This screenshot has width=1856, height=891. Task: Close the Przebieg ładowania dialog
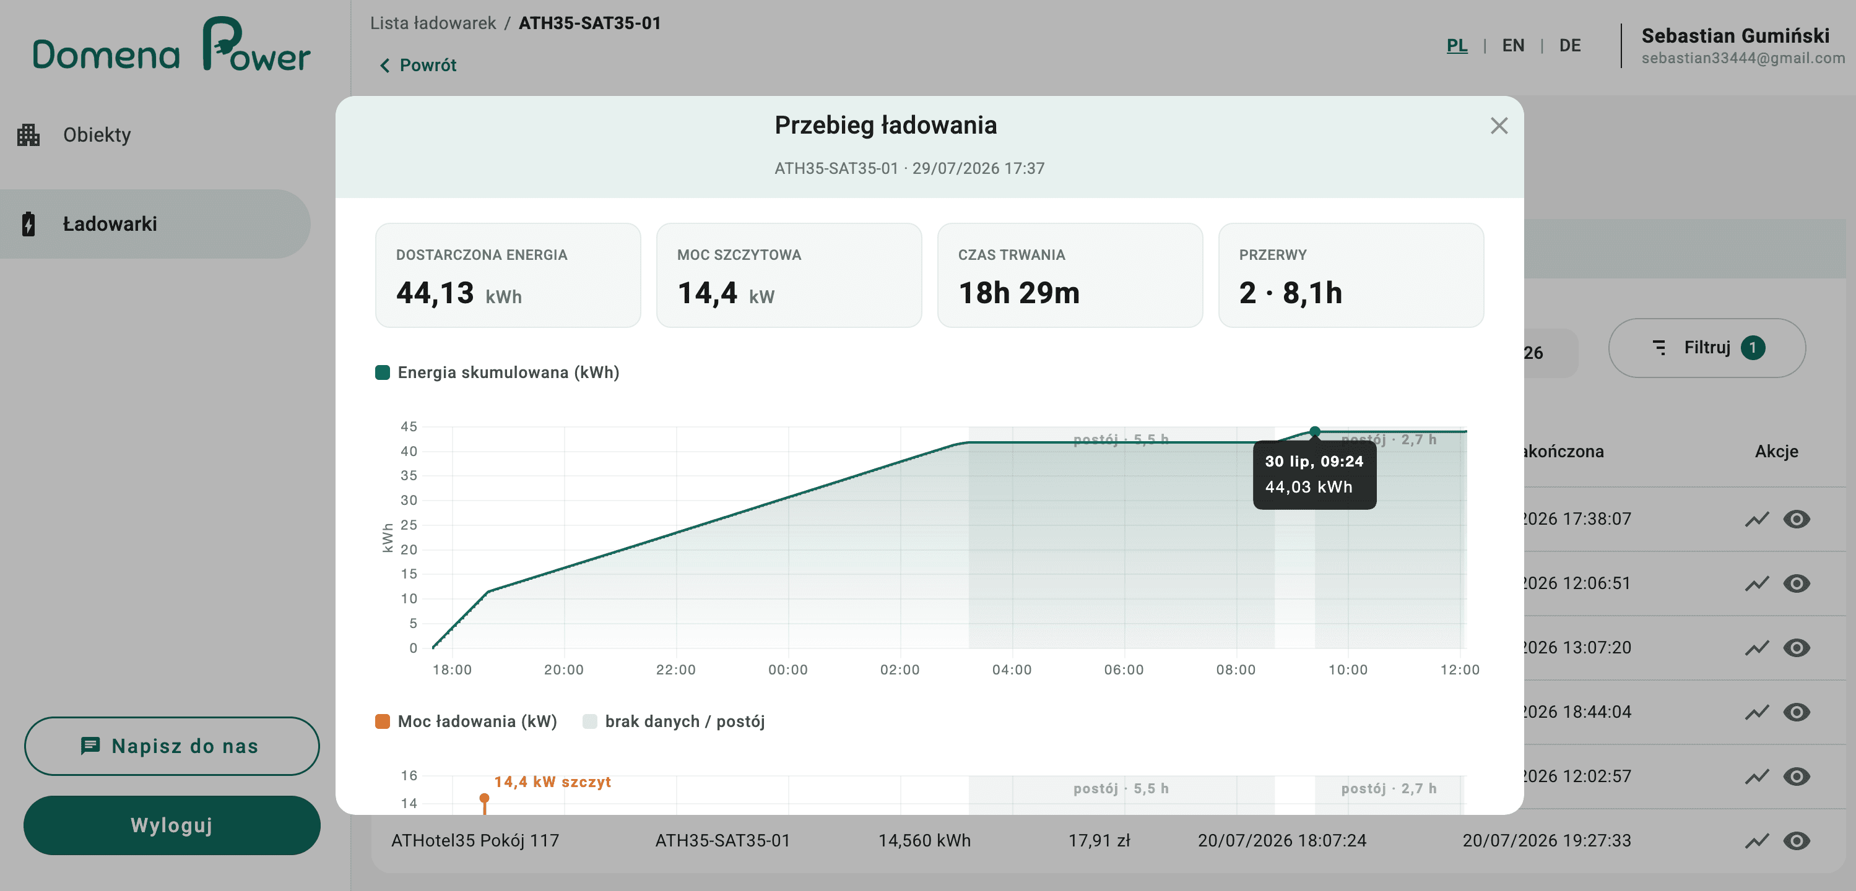pyautogui.click(x=1499, y=126)
